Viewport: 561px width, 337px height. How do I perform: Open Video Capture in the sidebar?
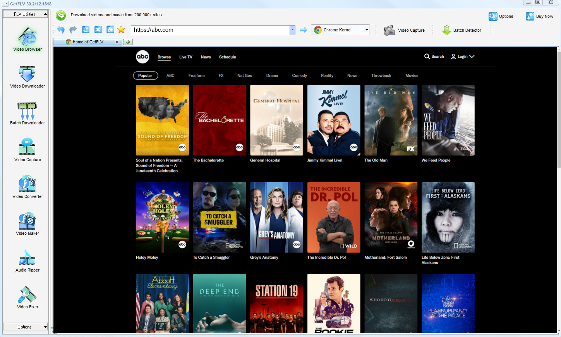tap(27, 150)
